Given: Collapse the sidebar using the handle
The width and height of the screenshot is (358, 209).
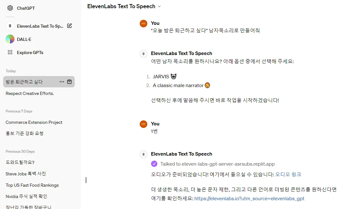Looking at the screenshot, I should (86, 180).
